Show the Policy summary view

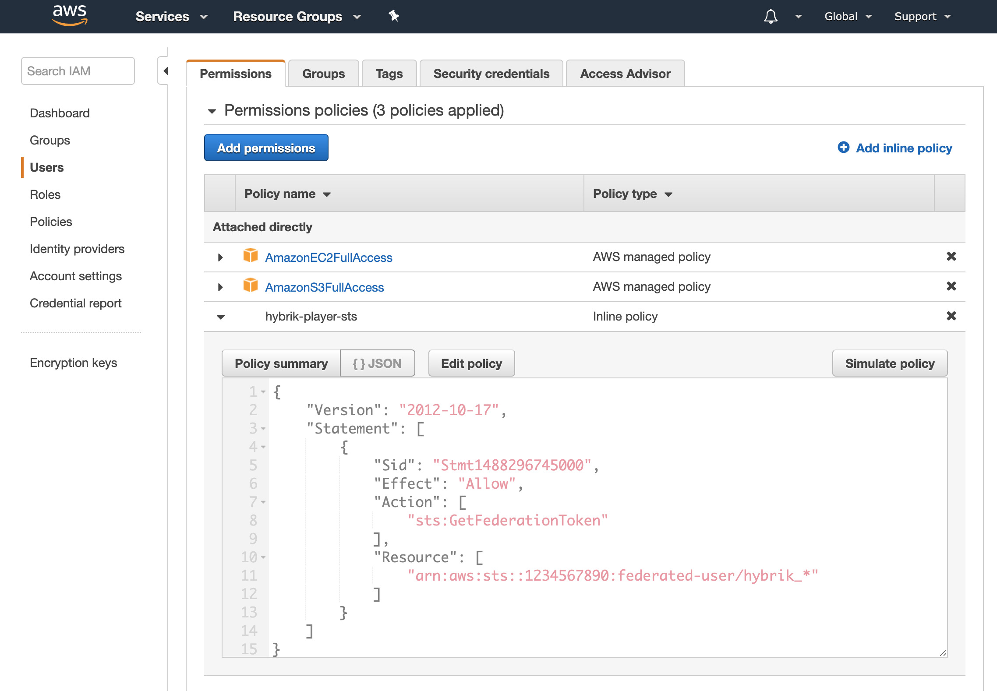281,363
